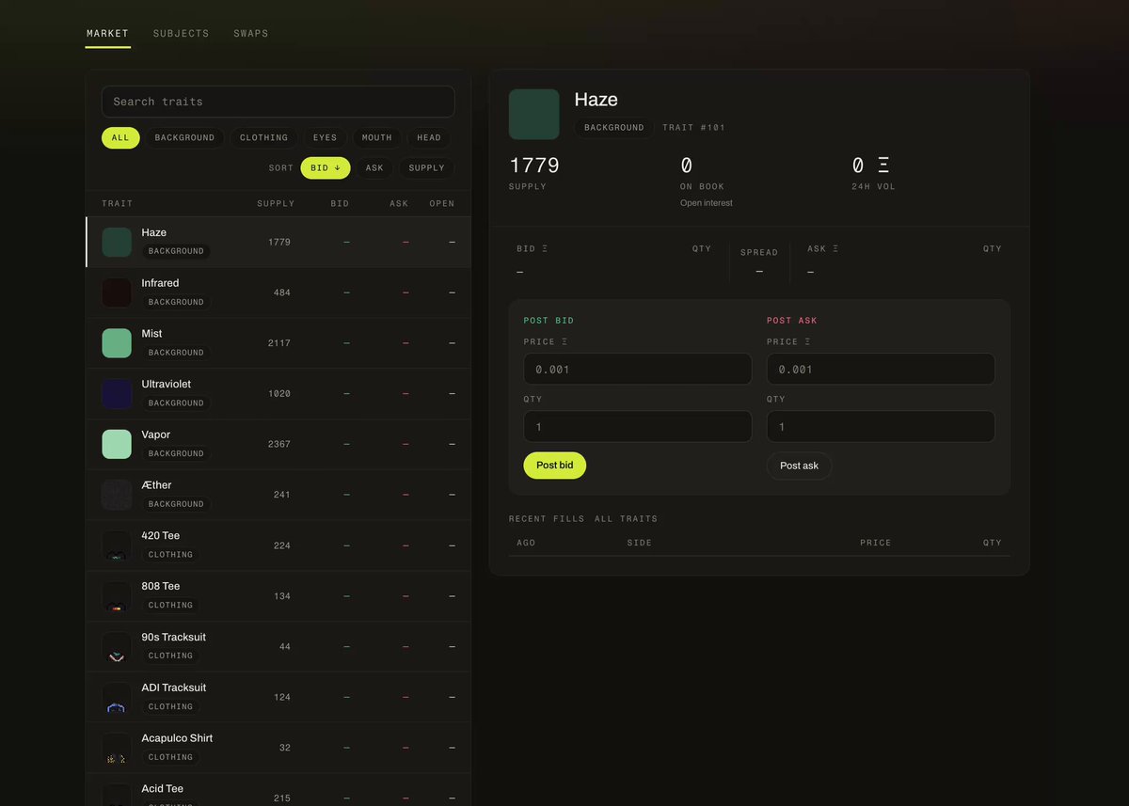Click the Vapor supply value 2367
1129x806 pixels.
279,444
